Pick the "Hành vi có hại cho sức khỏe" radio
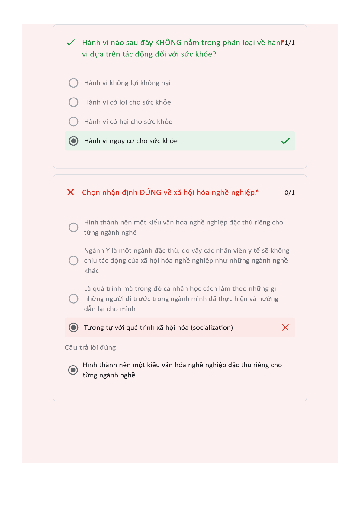The width and height of the screenshot is (360, 509). click(x=73, y=121)
